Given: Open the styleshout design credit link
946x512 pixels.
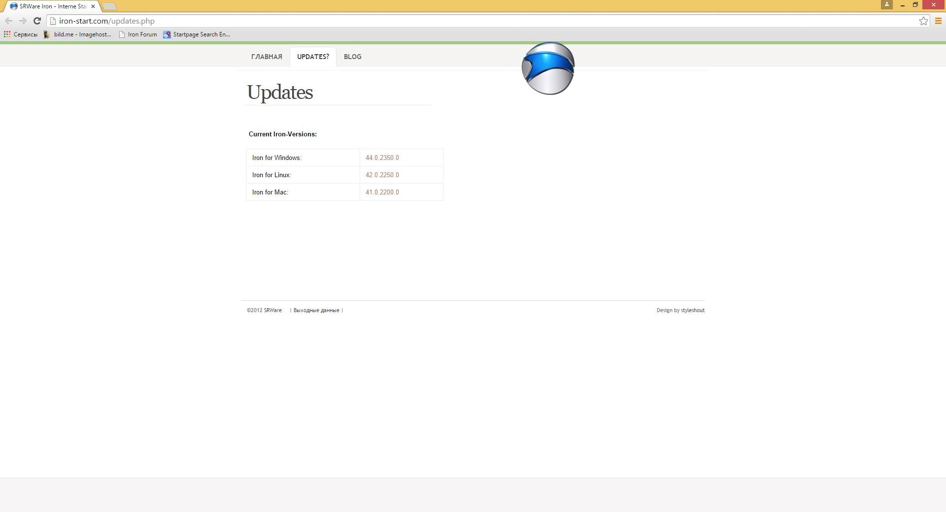Looking at the screenshot, I should [x=693, y=310].
